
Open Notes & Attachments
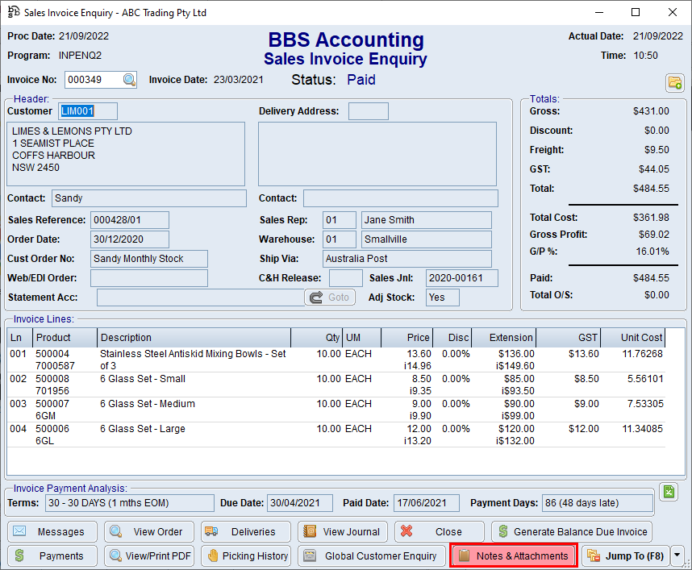click(x=513, y=555)
